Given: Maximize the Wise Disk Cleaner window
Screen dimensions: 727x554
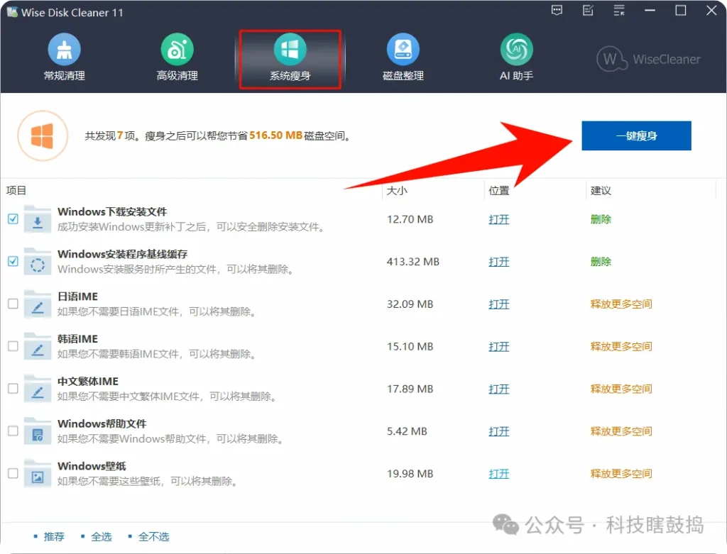Looking at the screenshot, I should pyautogui.click(x=681, y=10).
